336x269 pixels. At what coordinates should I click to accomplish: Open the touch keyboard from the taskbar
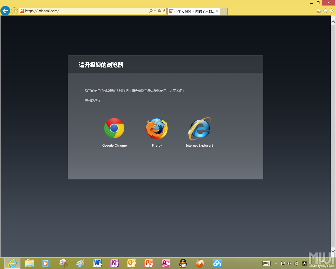(x=267, y=263)
